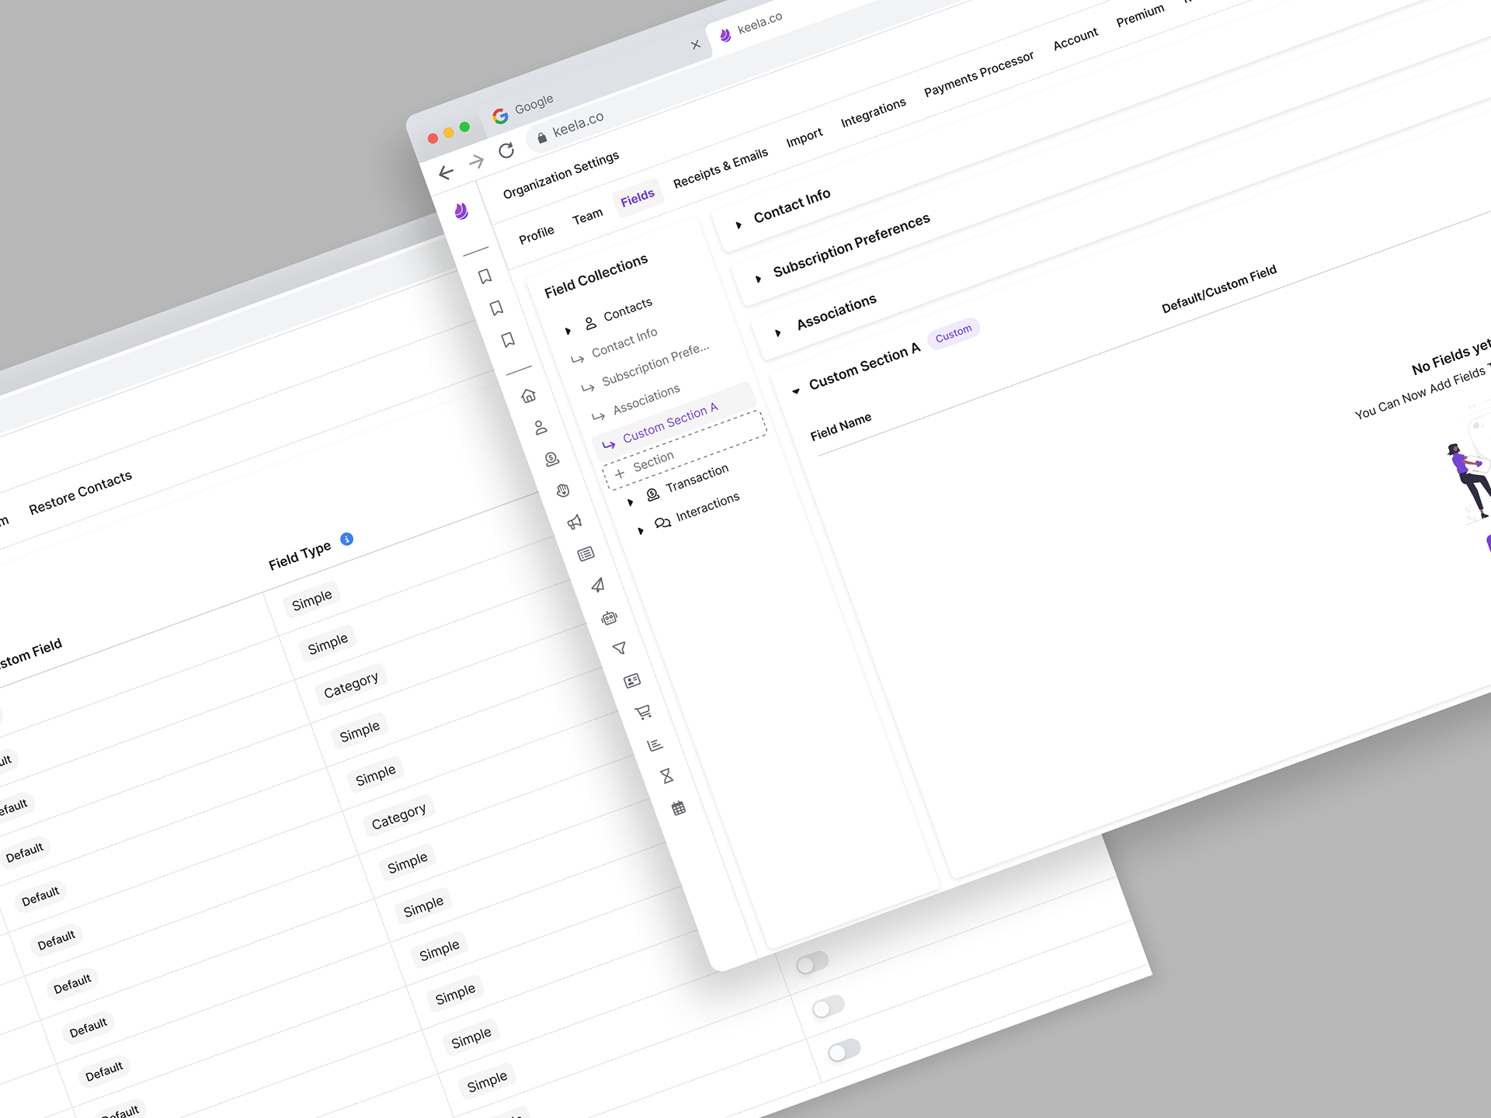Click the raised hand volunteer icon
The height and width of the screenshot is (1118, 1491).
(563, 491)
